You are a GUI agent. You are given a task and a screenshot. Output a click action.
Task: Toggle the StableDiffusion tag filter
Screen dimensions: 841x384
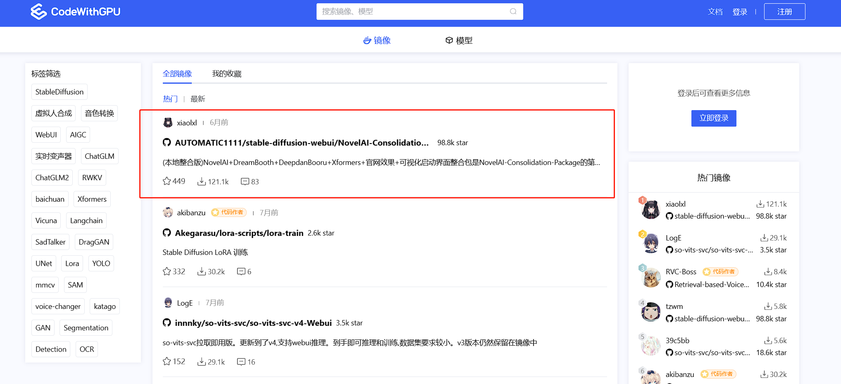59,92
